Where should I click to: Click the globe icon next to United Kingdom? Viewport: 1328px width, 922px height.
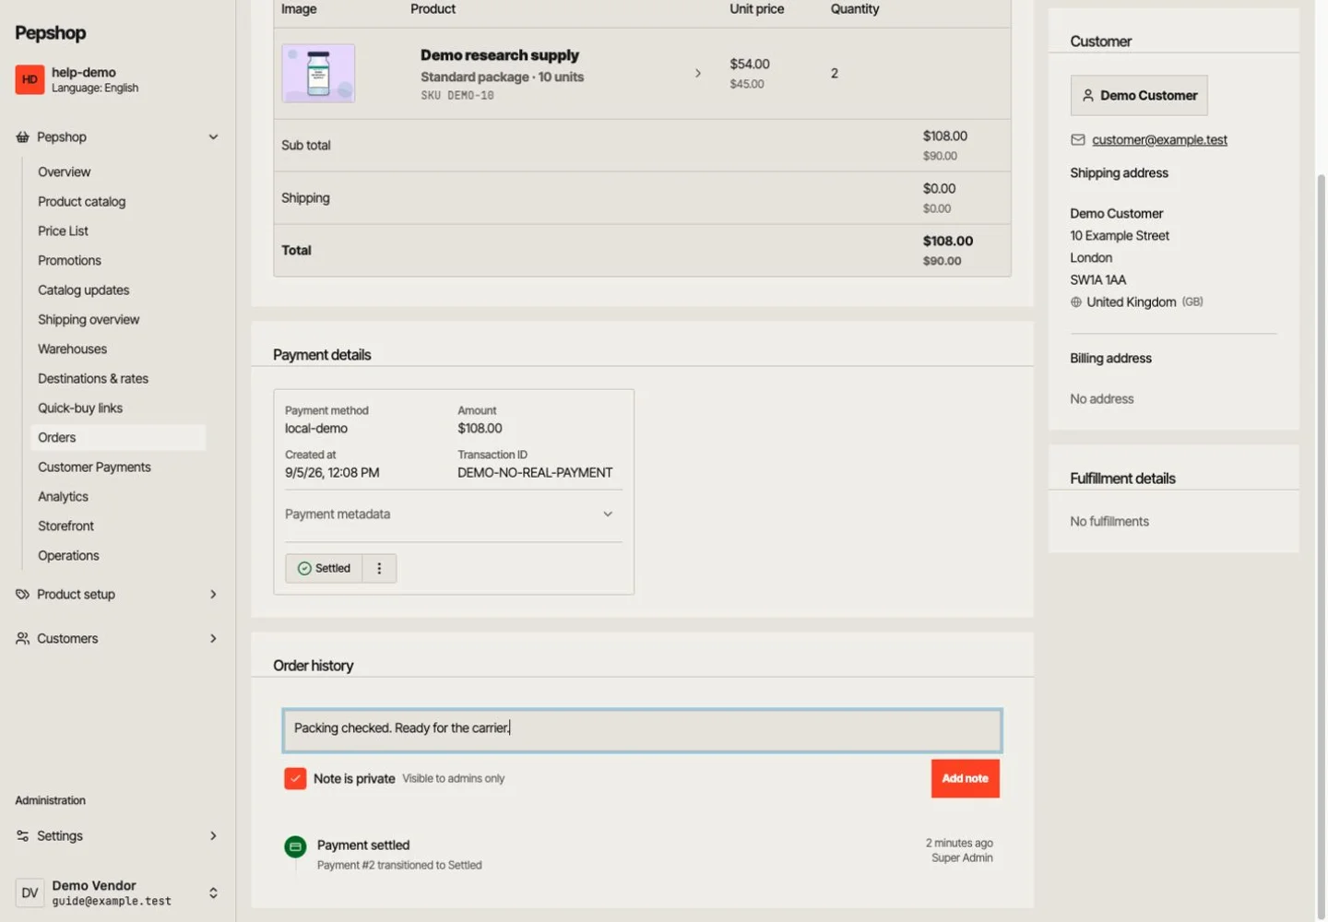point(1075,302)
